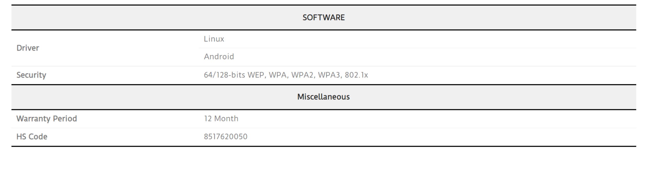Click the 12 Month warranty value
The width and height of the screenshot is (648, 169).
click(x=221, y=119)
